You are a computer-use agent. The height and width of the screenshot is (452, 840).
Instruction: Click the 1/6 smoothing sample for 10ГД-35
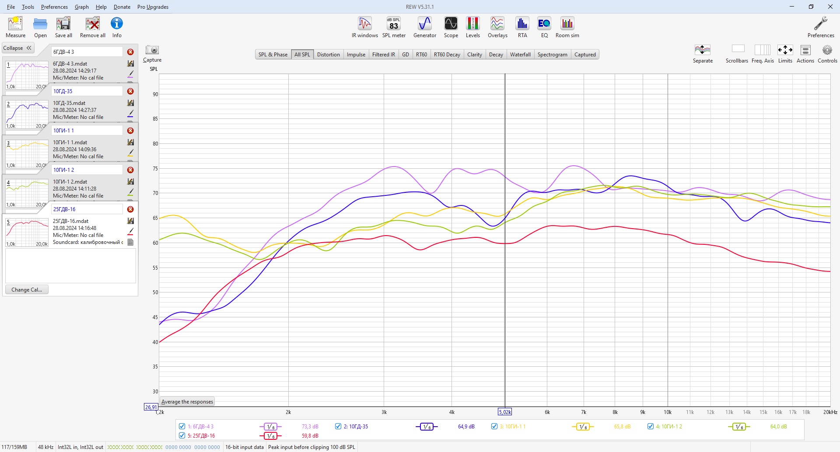[x=427, y=427]
